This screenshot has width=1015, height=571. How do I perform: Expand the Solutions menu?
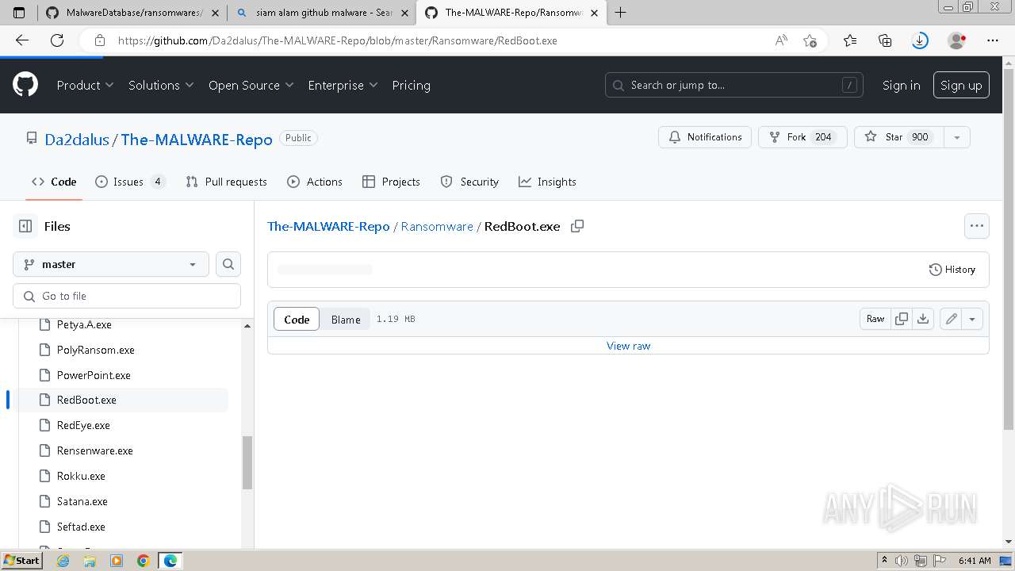161,85
